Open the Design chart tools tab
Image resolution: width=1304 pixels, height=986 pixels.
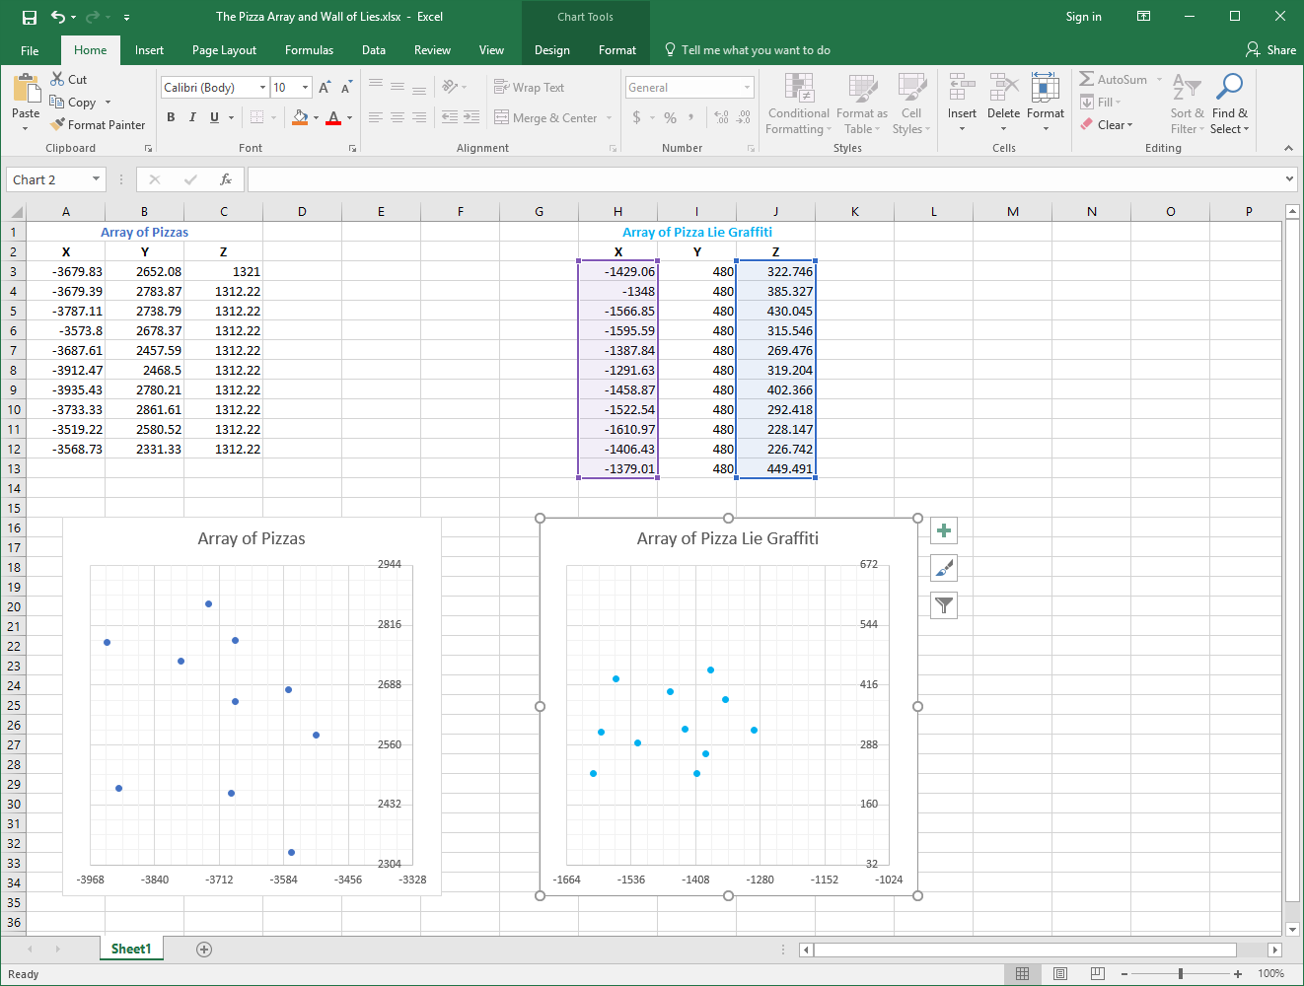pos(551,50)
